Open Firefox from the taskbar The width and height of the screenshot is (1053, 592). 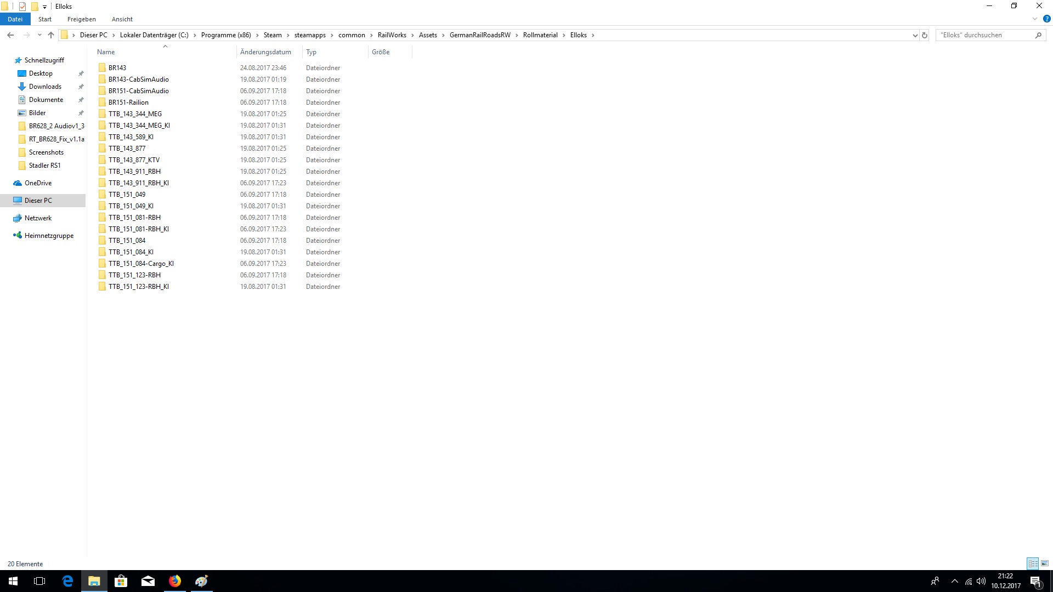coord(175,581)
